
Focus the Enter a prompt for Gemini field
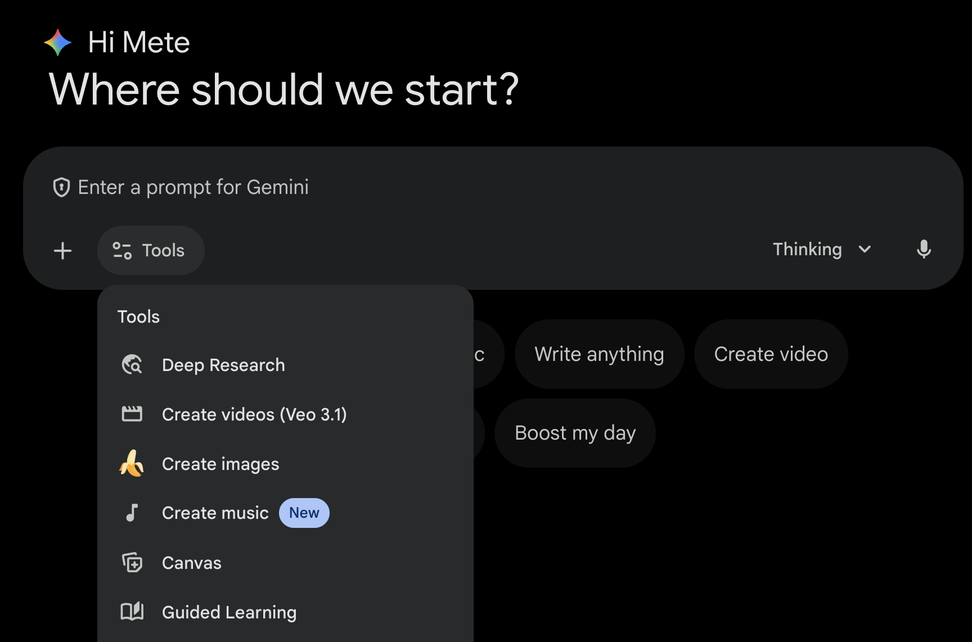point(394,187)
